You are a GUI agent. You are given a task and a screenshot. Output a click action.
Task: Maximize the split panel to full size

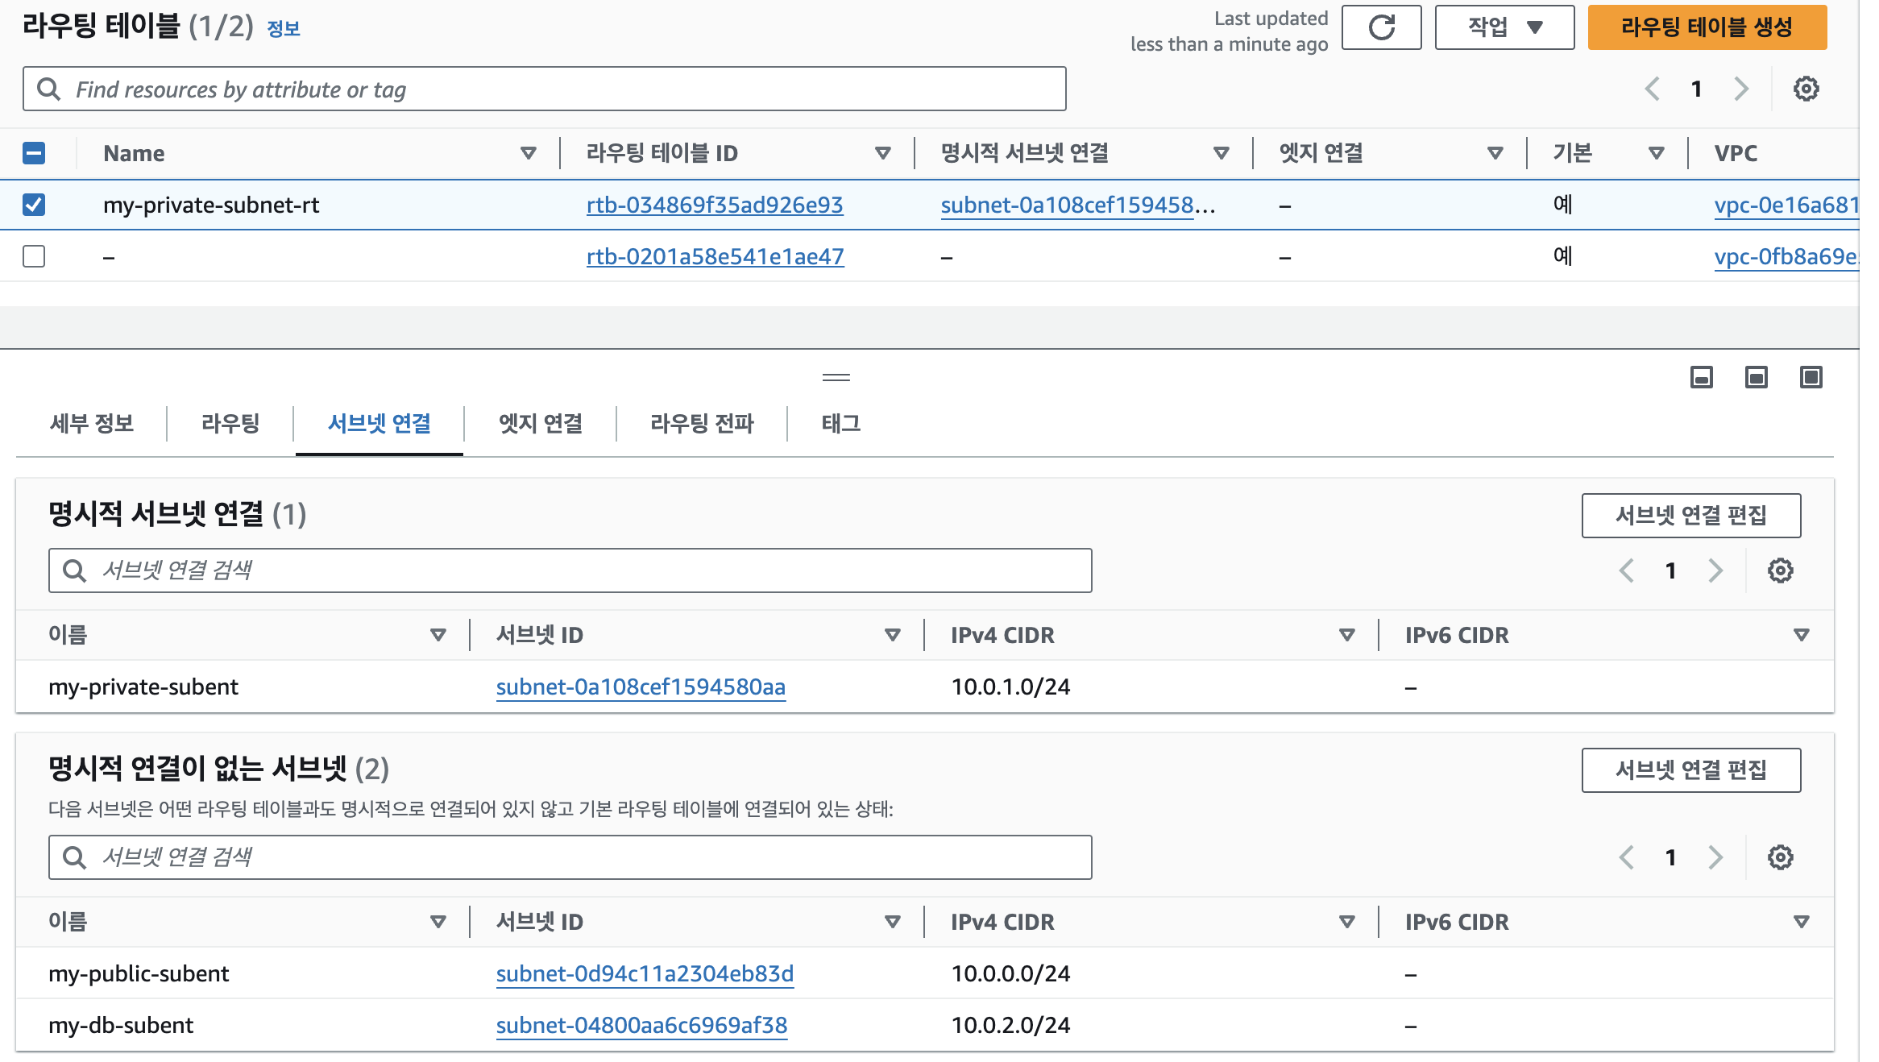(x=1811, y=377)
